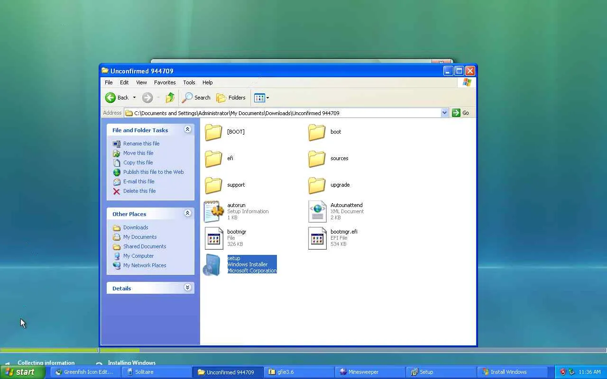This screenshot has height=379, width=607.
Task: Click the My Network Places icon
Action: 117,265
